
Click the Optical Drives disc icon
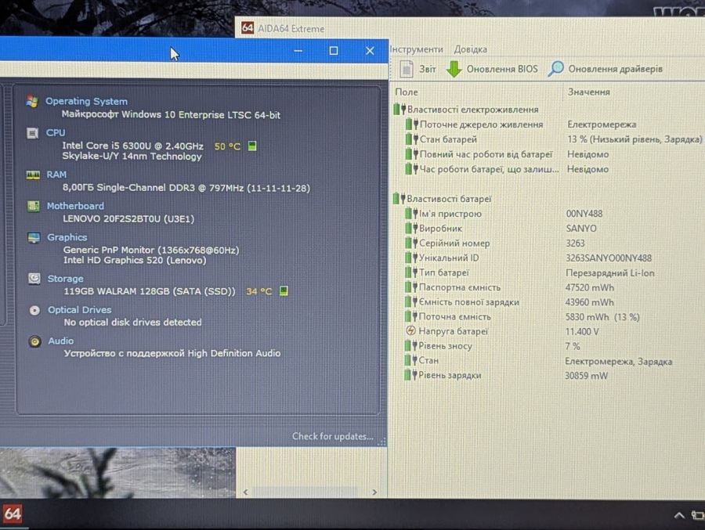click(x=34, y=310)
